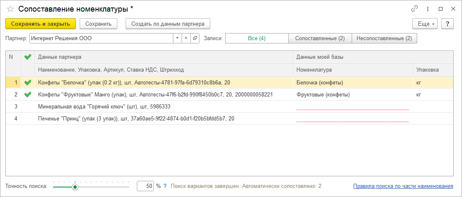This screenshot has height=197, width=462.
Task: Show Все (4) records
Action: (257, 38)
